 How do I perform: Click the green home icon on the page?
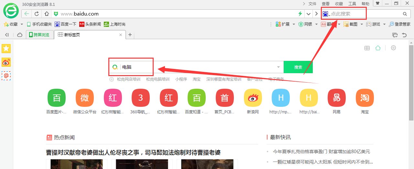[x=378, y=48]
